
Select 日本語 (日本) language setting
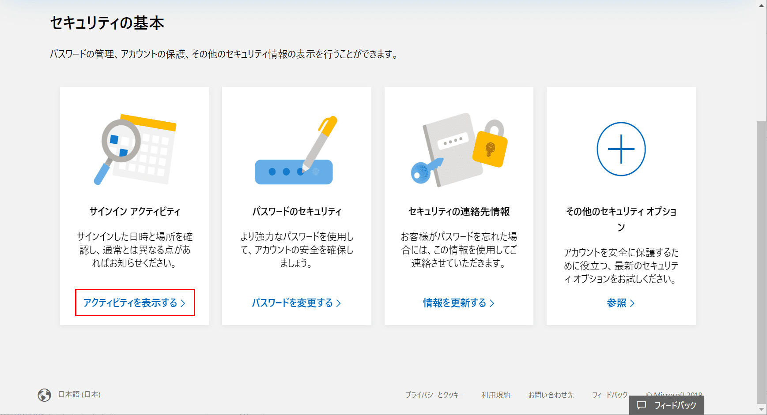click(x=79, y=394)
